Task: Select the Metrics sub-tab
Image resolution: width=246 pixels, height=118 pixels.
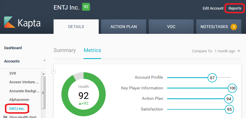Action: coord(92,50)
